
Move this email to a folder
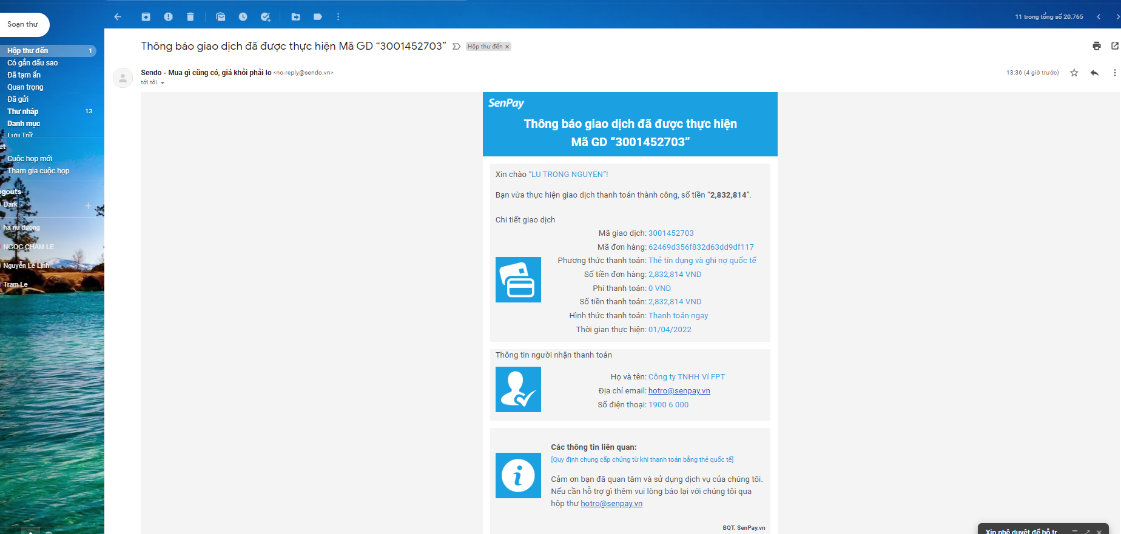coord(296,17)
